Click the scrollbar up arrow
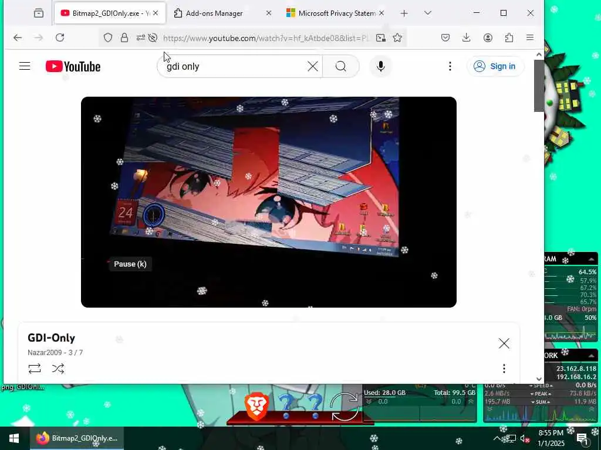This screenshot has height=450, width=601. click(539, 54)
